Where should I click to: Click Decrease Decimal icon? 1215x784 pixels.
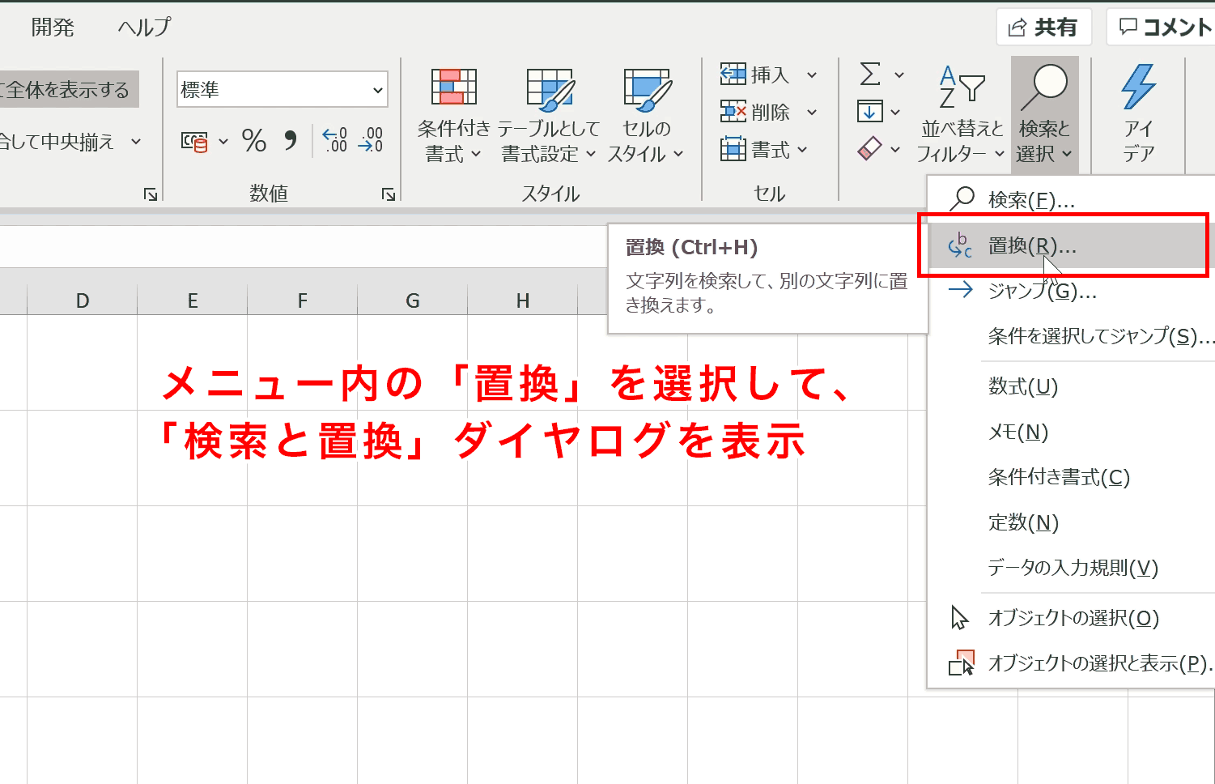371,140
